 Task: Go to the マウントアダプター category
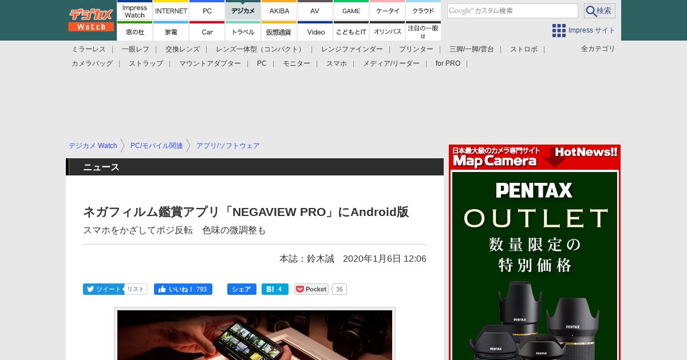210,63
